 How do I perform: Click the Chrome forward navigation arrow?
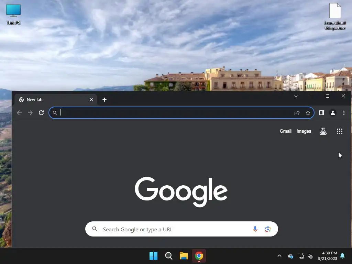30,113
